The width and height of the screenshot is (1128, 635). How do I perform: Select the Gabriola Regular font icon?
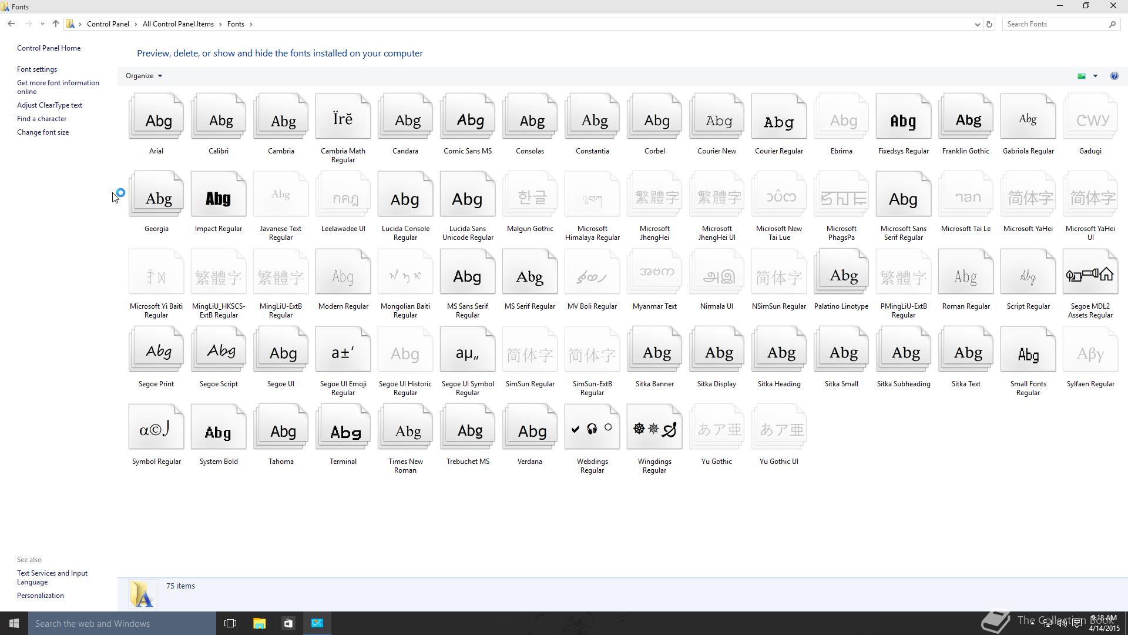tap(1028, 116)
